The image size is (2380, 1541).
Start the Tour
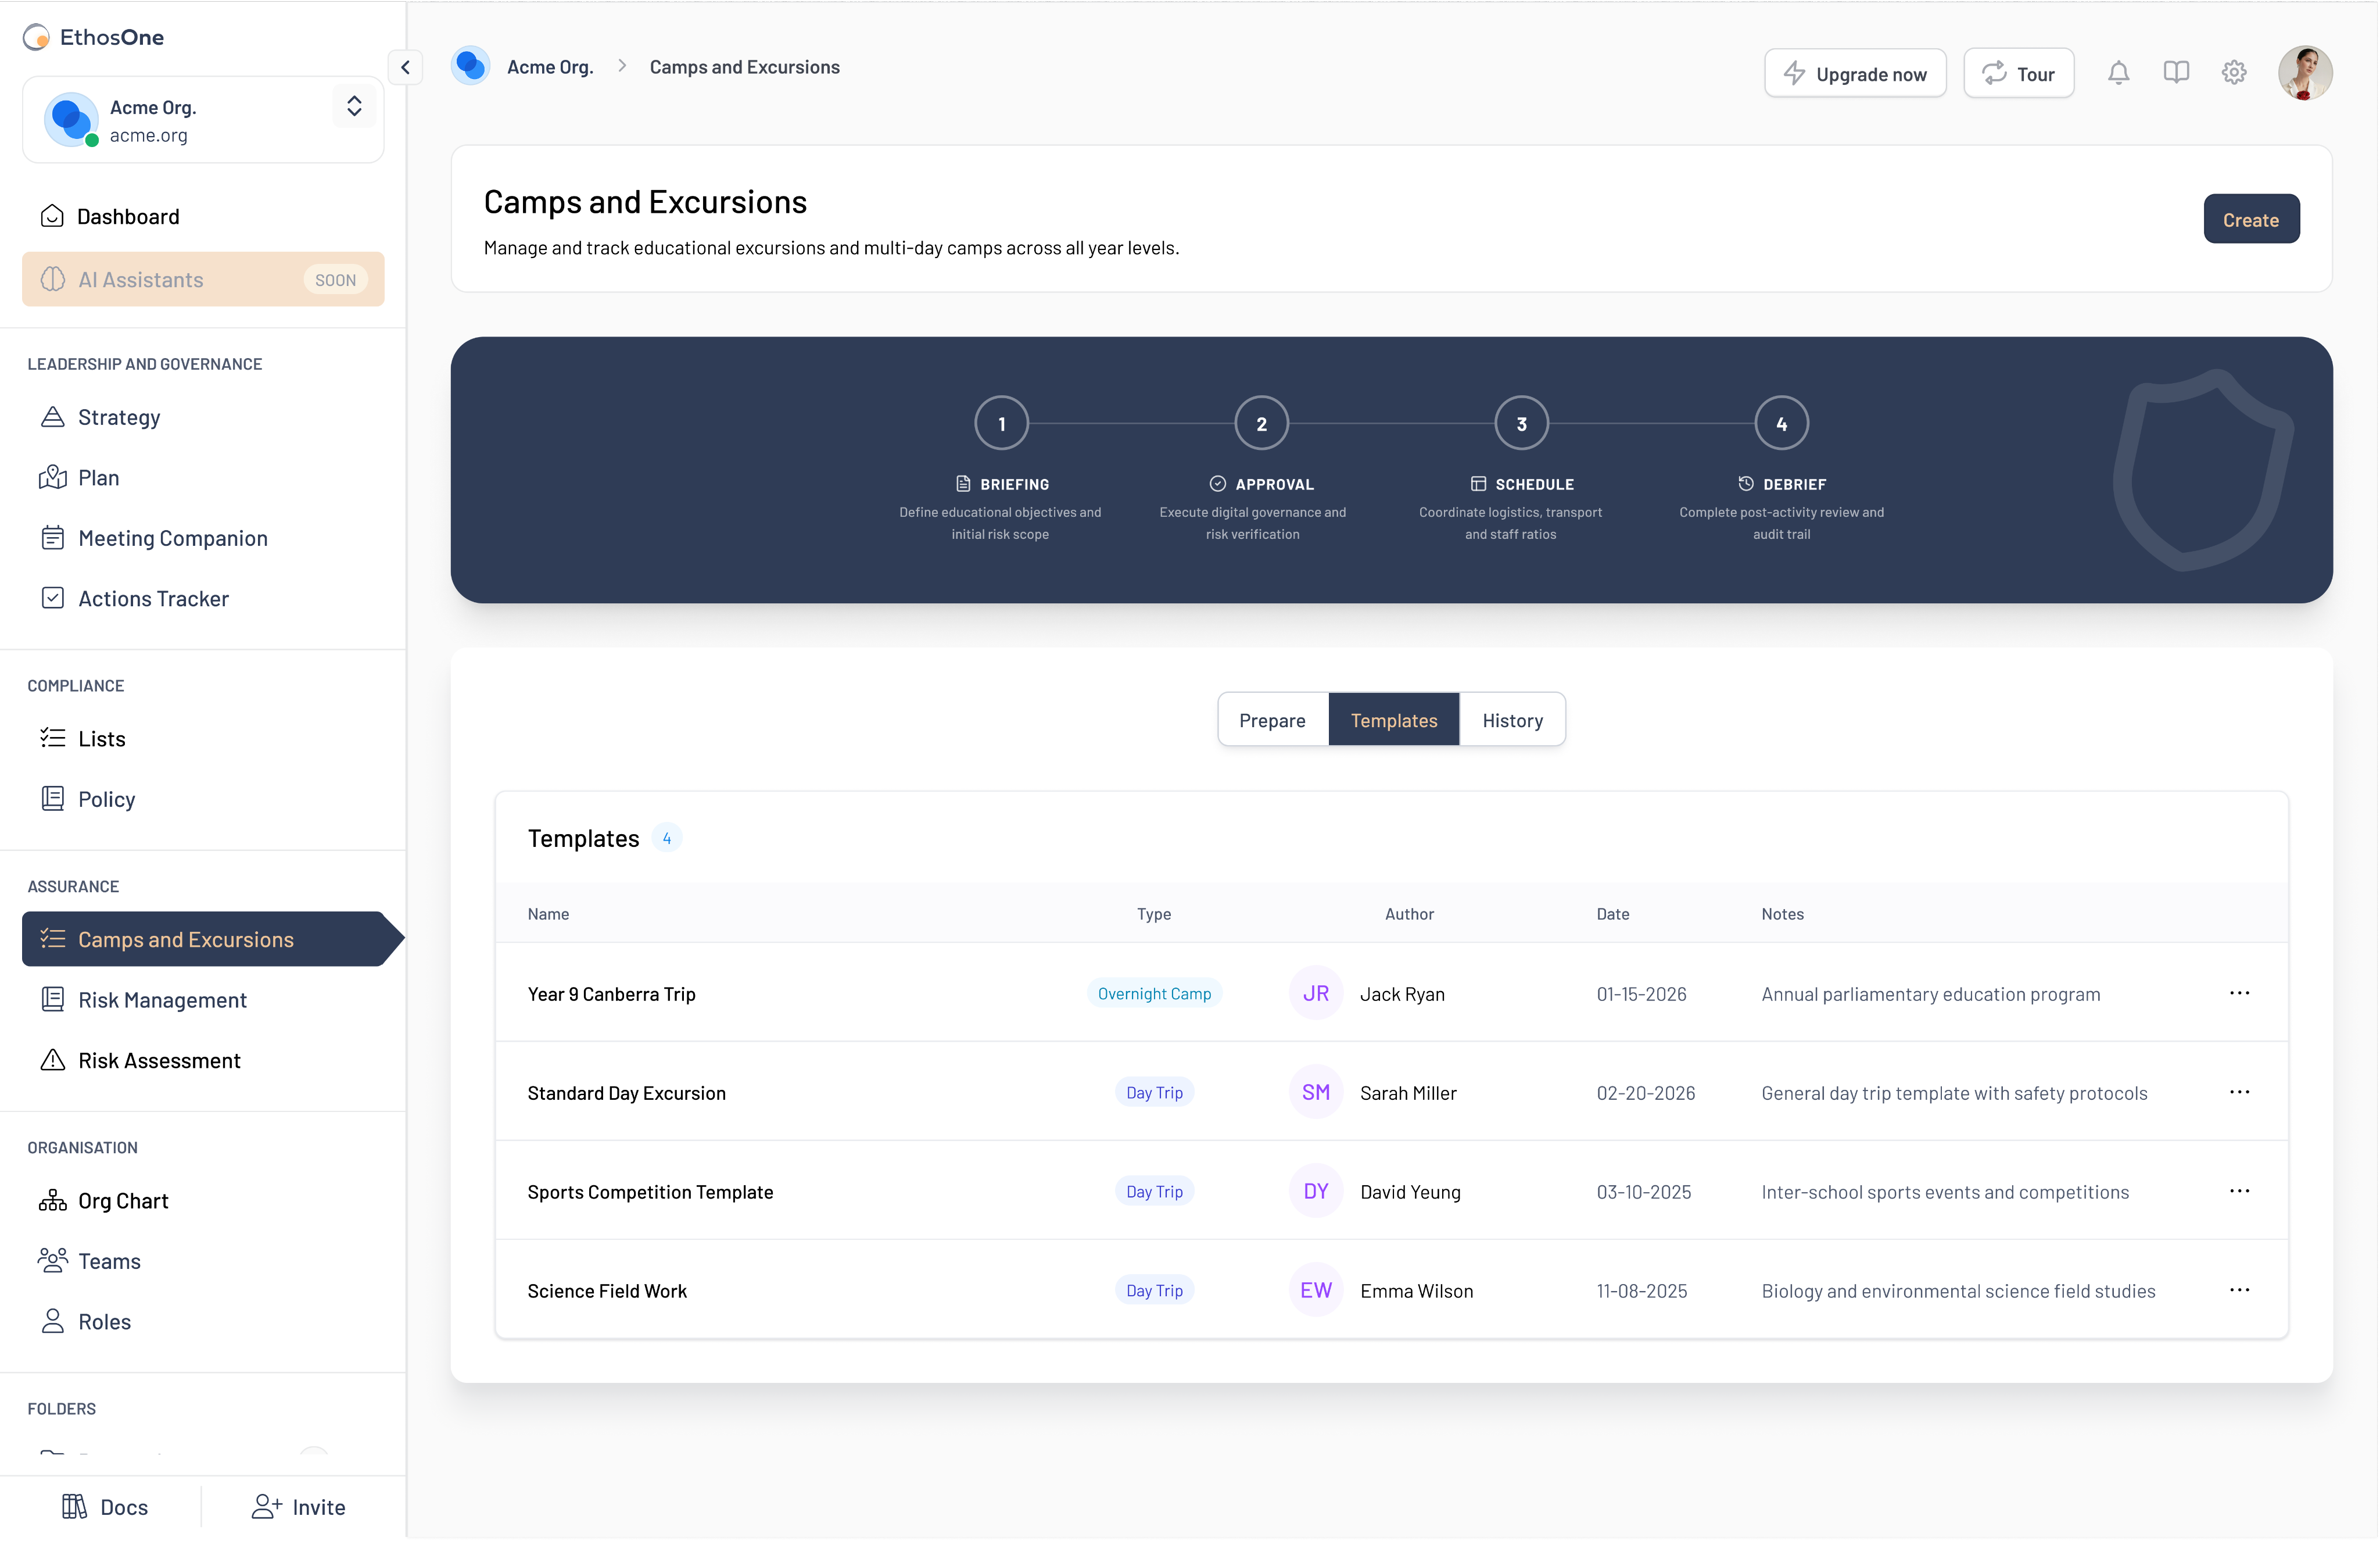pos(2018,74)
